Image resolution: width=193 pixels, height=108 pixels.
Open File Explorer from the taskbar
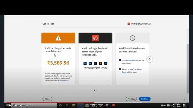click(x=74, y=105)
